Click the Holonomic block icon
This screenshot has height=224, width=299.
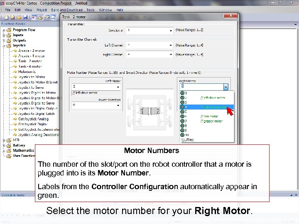(x=15, y=72)
